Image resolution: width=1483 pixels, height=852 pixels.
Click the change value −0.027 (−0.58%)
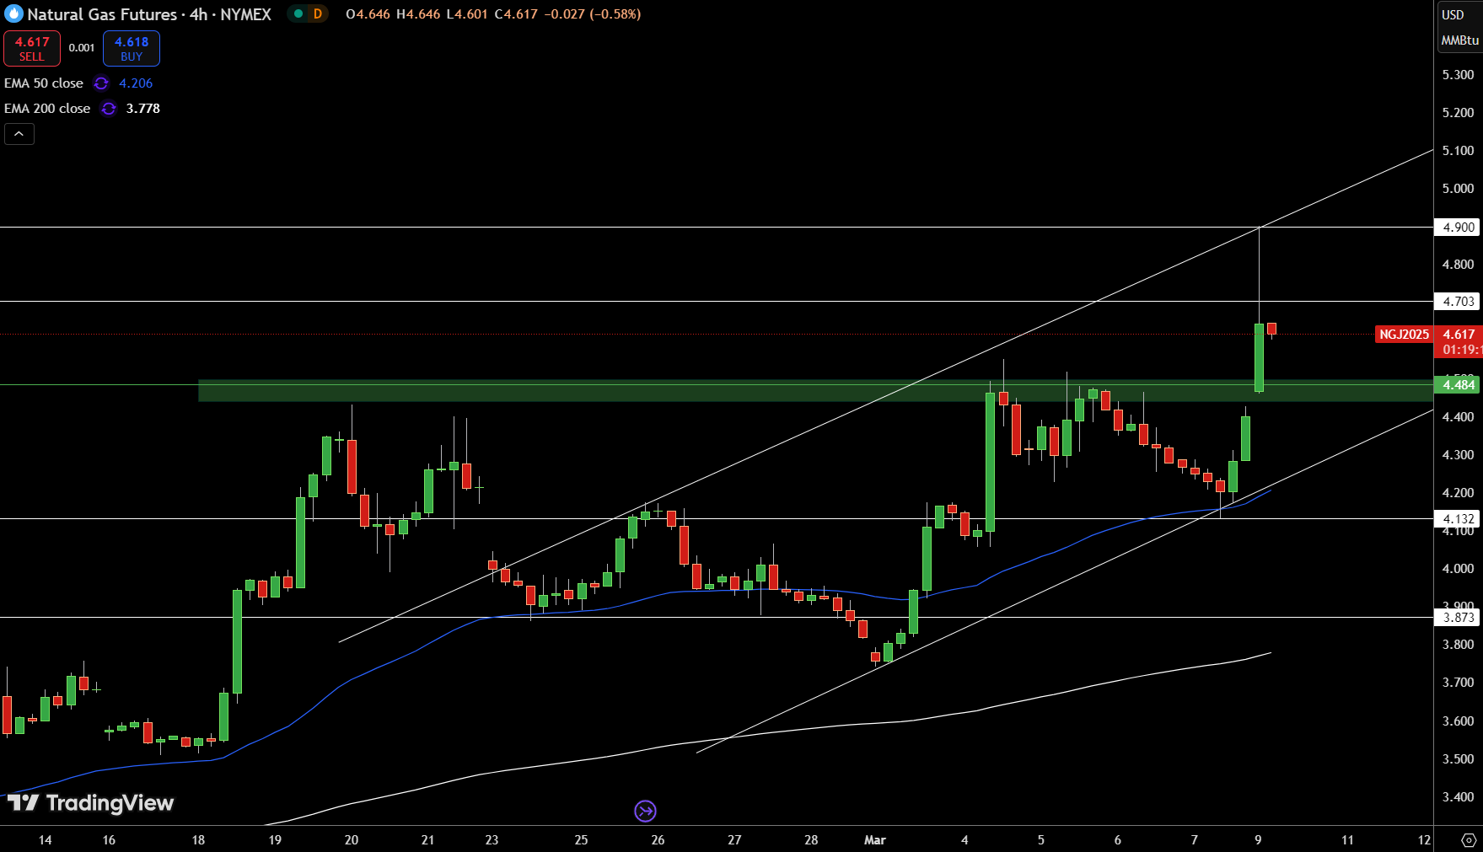point(593,14)
